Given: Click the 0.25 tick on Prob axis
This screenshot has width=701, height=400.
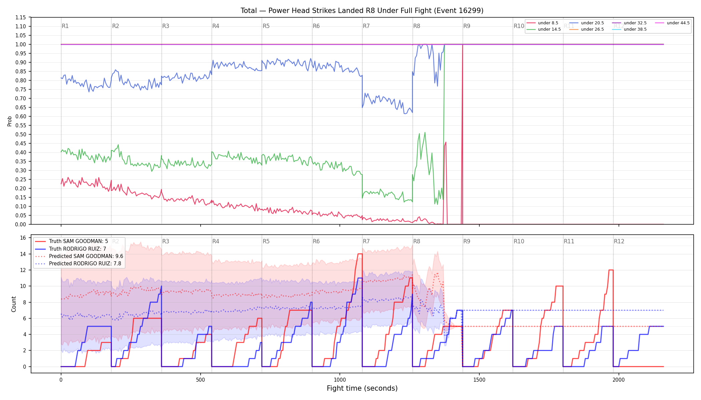Looking at the screenshot, I should (x=20, y=179).
